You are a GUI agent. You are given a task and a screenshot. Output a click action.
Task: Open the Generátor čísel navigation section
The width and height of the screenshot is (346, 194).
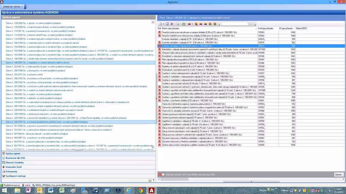tap(14, 167)
